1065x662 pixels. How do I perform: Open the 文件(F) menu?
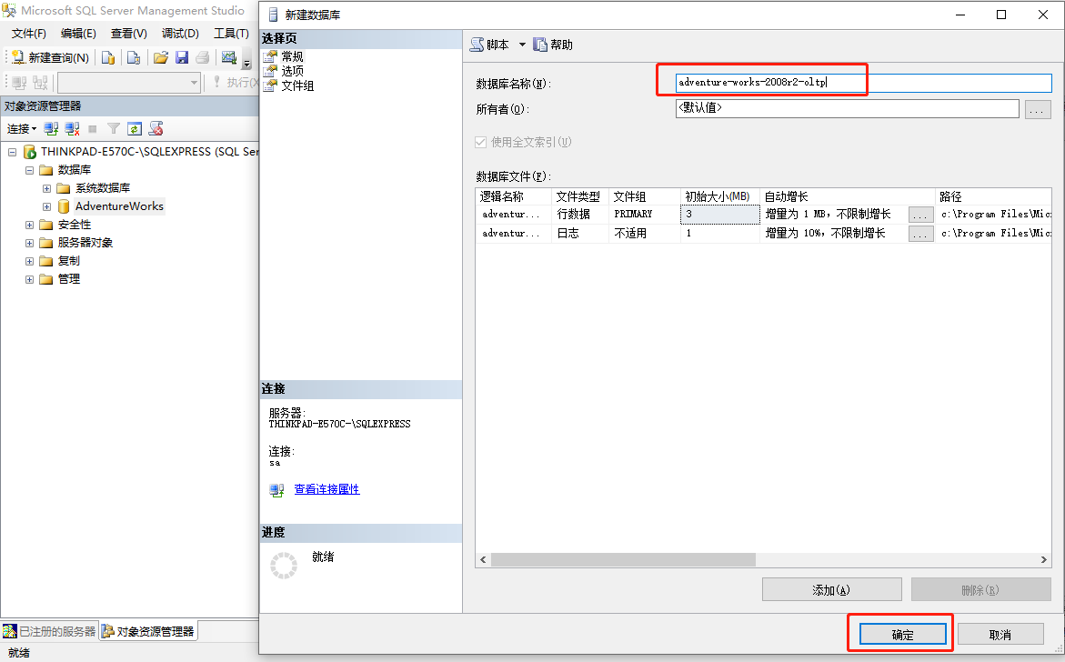pos(28,34)
